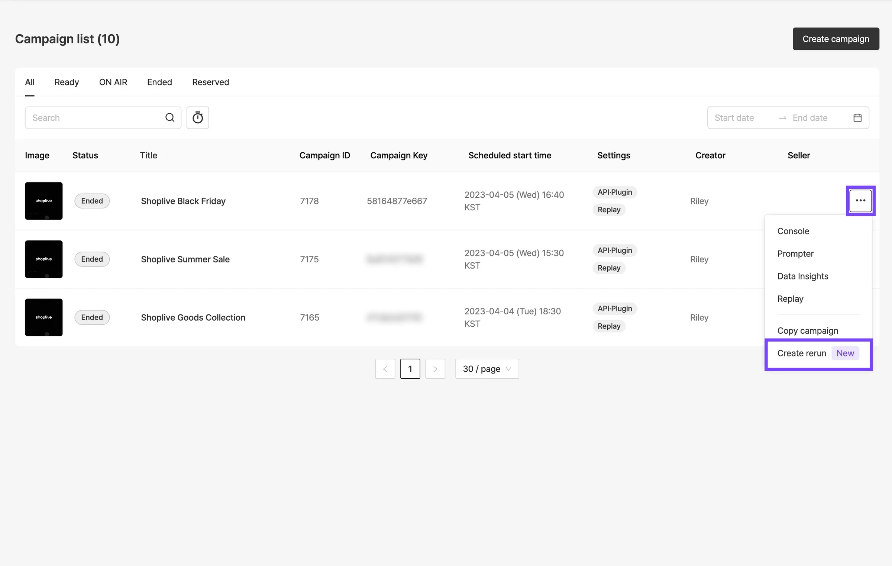Open Shoplive Summer Sale campaign thumbnail
This screenshot has width=892, height=566.
(x=44, y=259)
